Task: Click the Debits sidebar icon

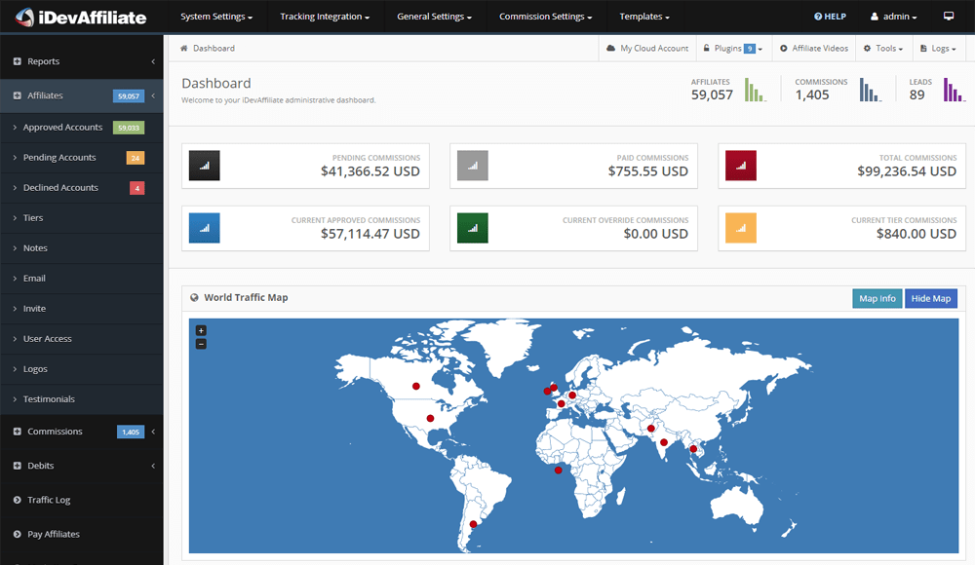Action: click(18, 466)
